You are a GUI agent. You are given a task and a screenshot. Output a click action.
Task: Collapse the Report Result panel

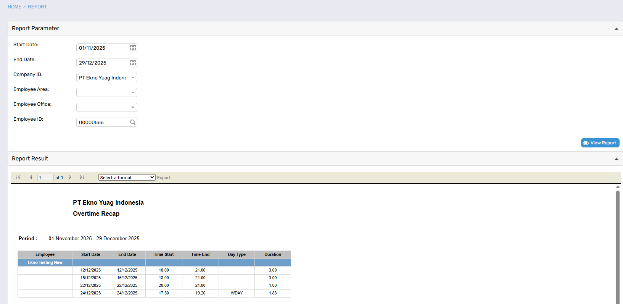click(x=616, y=159)
